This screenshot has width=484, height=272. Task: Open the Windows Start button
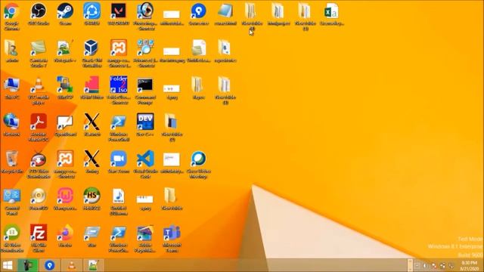(x=8, y=265)
